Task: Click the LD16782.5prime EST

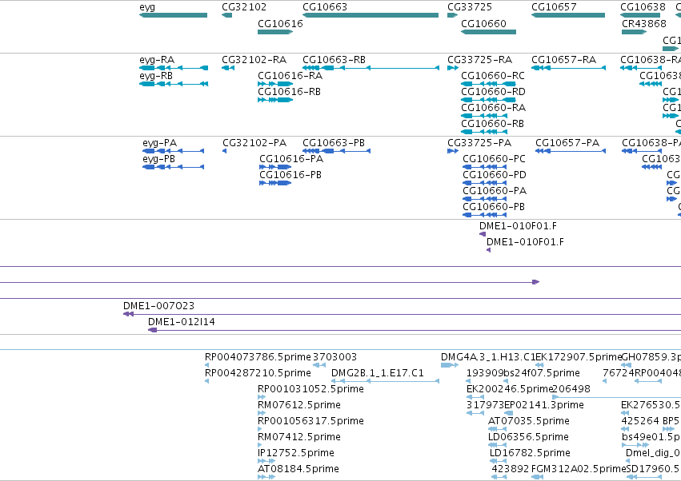Action: 499,462
